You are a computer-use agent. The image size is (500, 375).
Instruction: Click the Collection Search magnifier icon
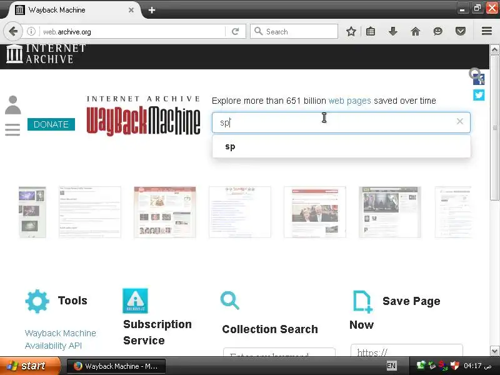pos(229,301)
